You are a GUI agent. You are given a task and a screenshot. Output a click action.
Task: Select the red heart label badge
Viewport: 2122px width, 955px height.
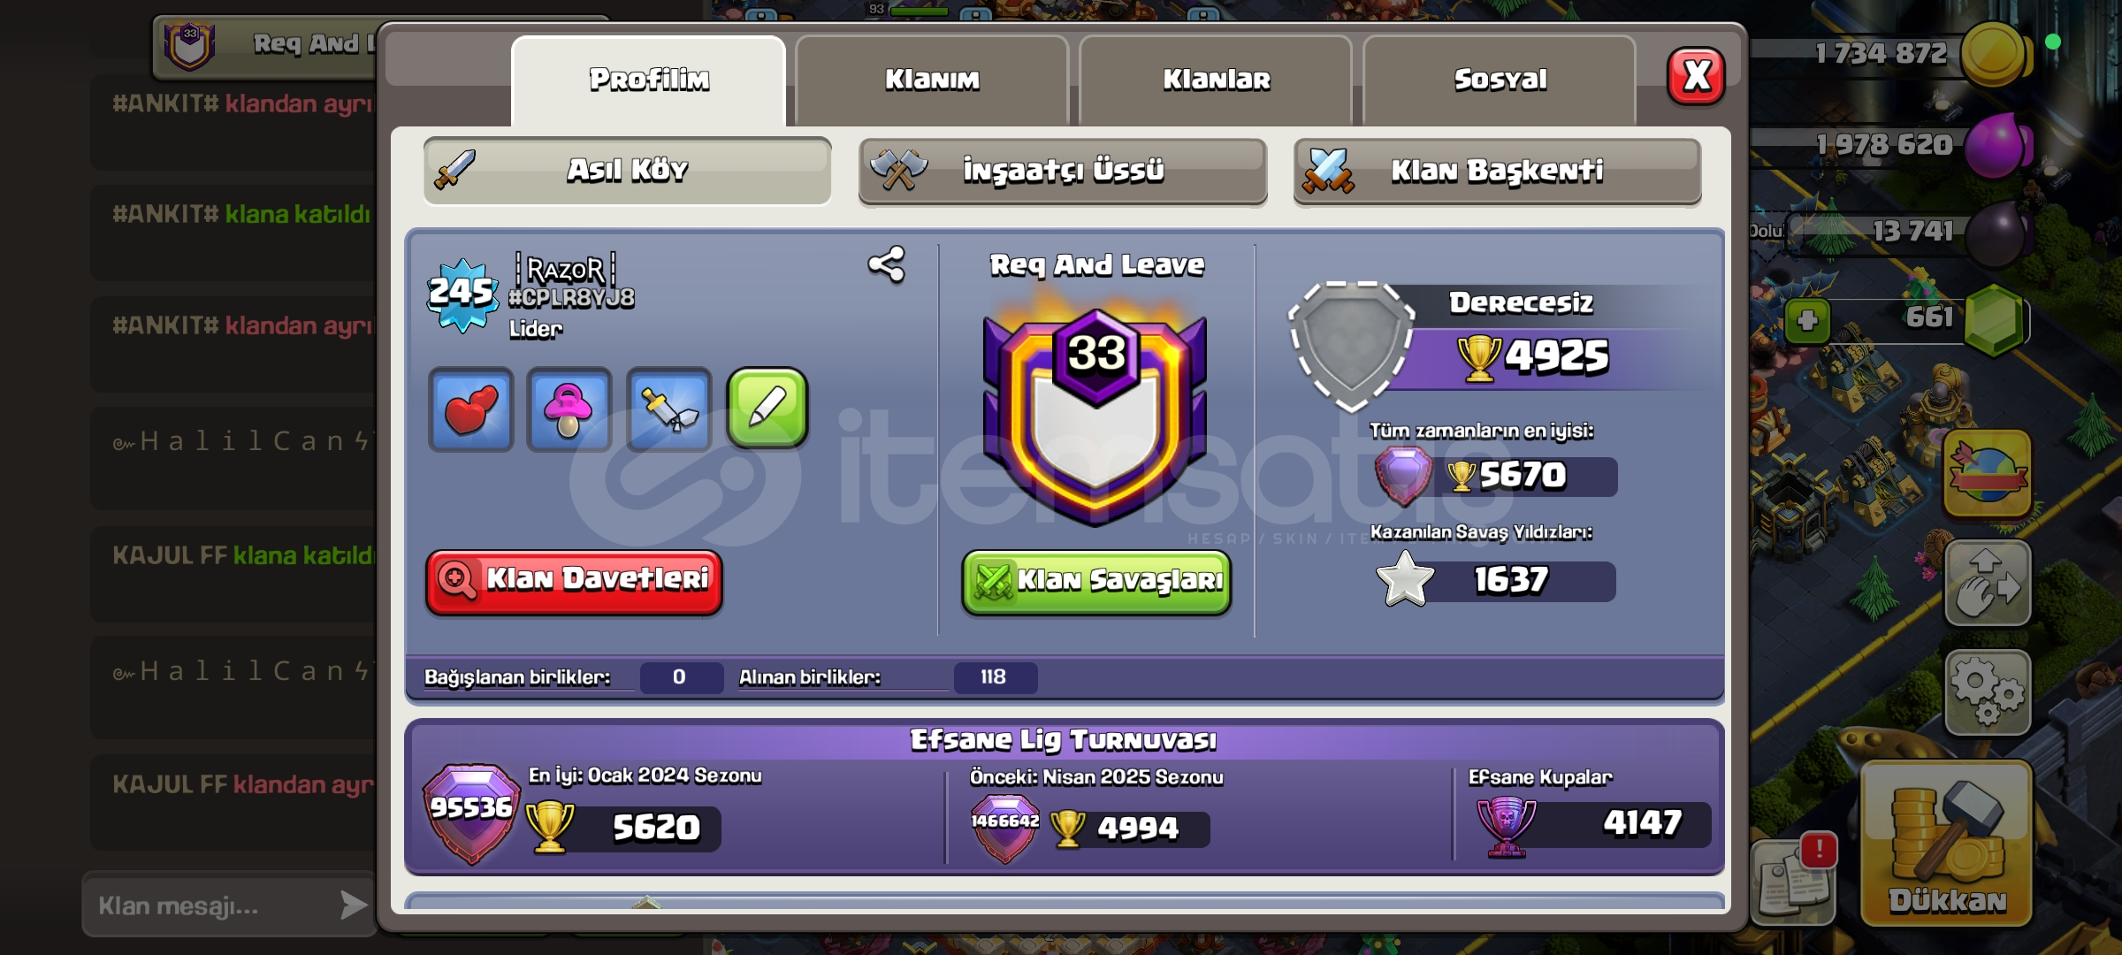(x=471, y=409)
